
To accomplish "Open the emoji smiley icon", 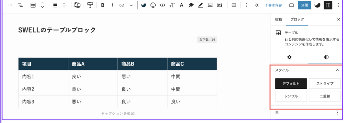I will click(x=153, y=5).
